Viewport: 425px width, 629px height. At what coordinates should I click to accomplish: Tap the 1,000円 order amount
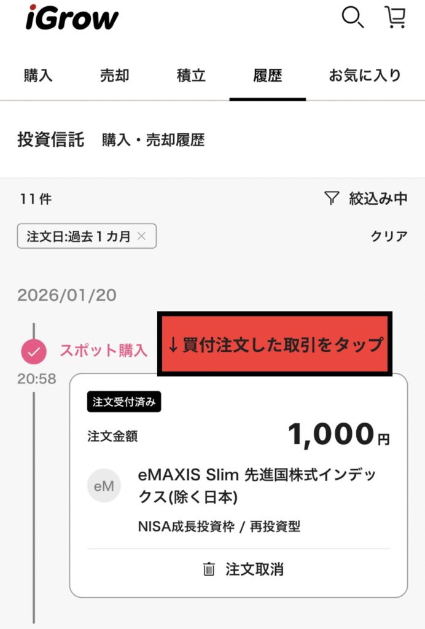coord(338,436)
